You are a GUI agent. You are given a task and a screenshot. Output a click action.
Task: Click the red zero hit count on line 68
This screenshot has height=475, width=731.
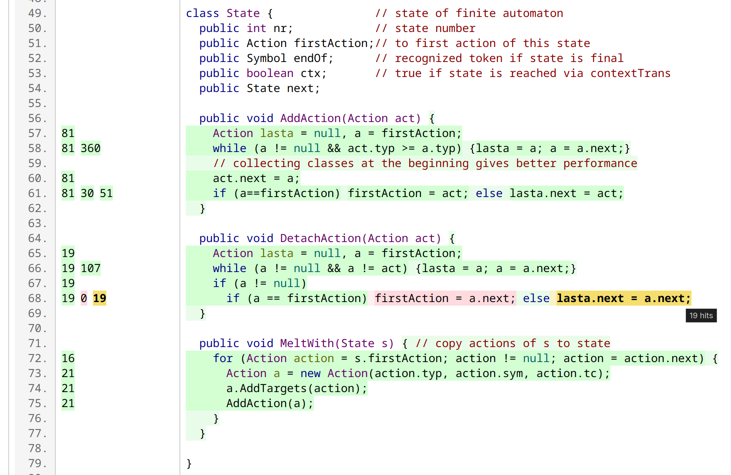tap(84, 299)
